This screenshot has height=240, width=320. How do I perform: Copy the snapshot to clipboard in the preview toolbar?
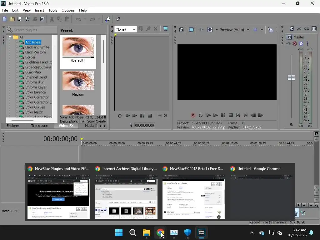[270, 30]
